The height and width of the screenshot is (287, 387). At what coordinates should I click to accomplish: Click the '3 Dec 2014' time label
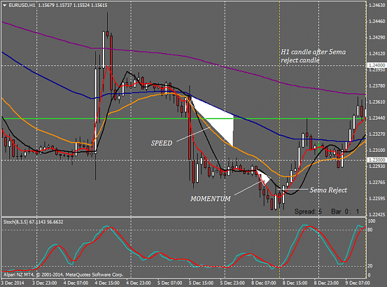tap(13, 283)
